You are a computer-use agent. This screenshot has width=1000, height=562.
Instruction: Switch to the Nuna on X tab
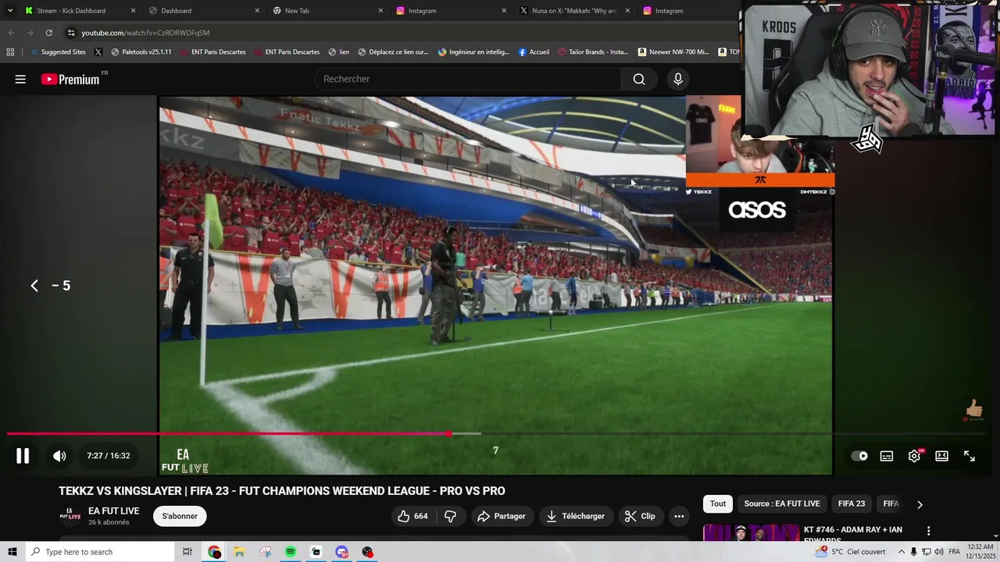coord(575,11)
